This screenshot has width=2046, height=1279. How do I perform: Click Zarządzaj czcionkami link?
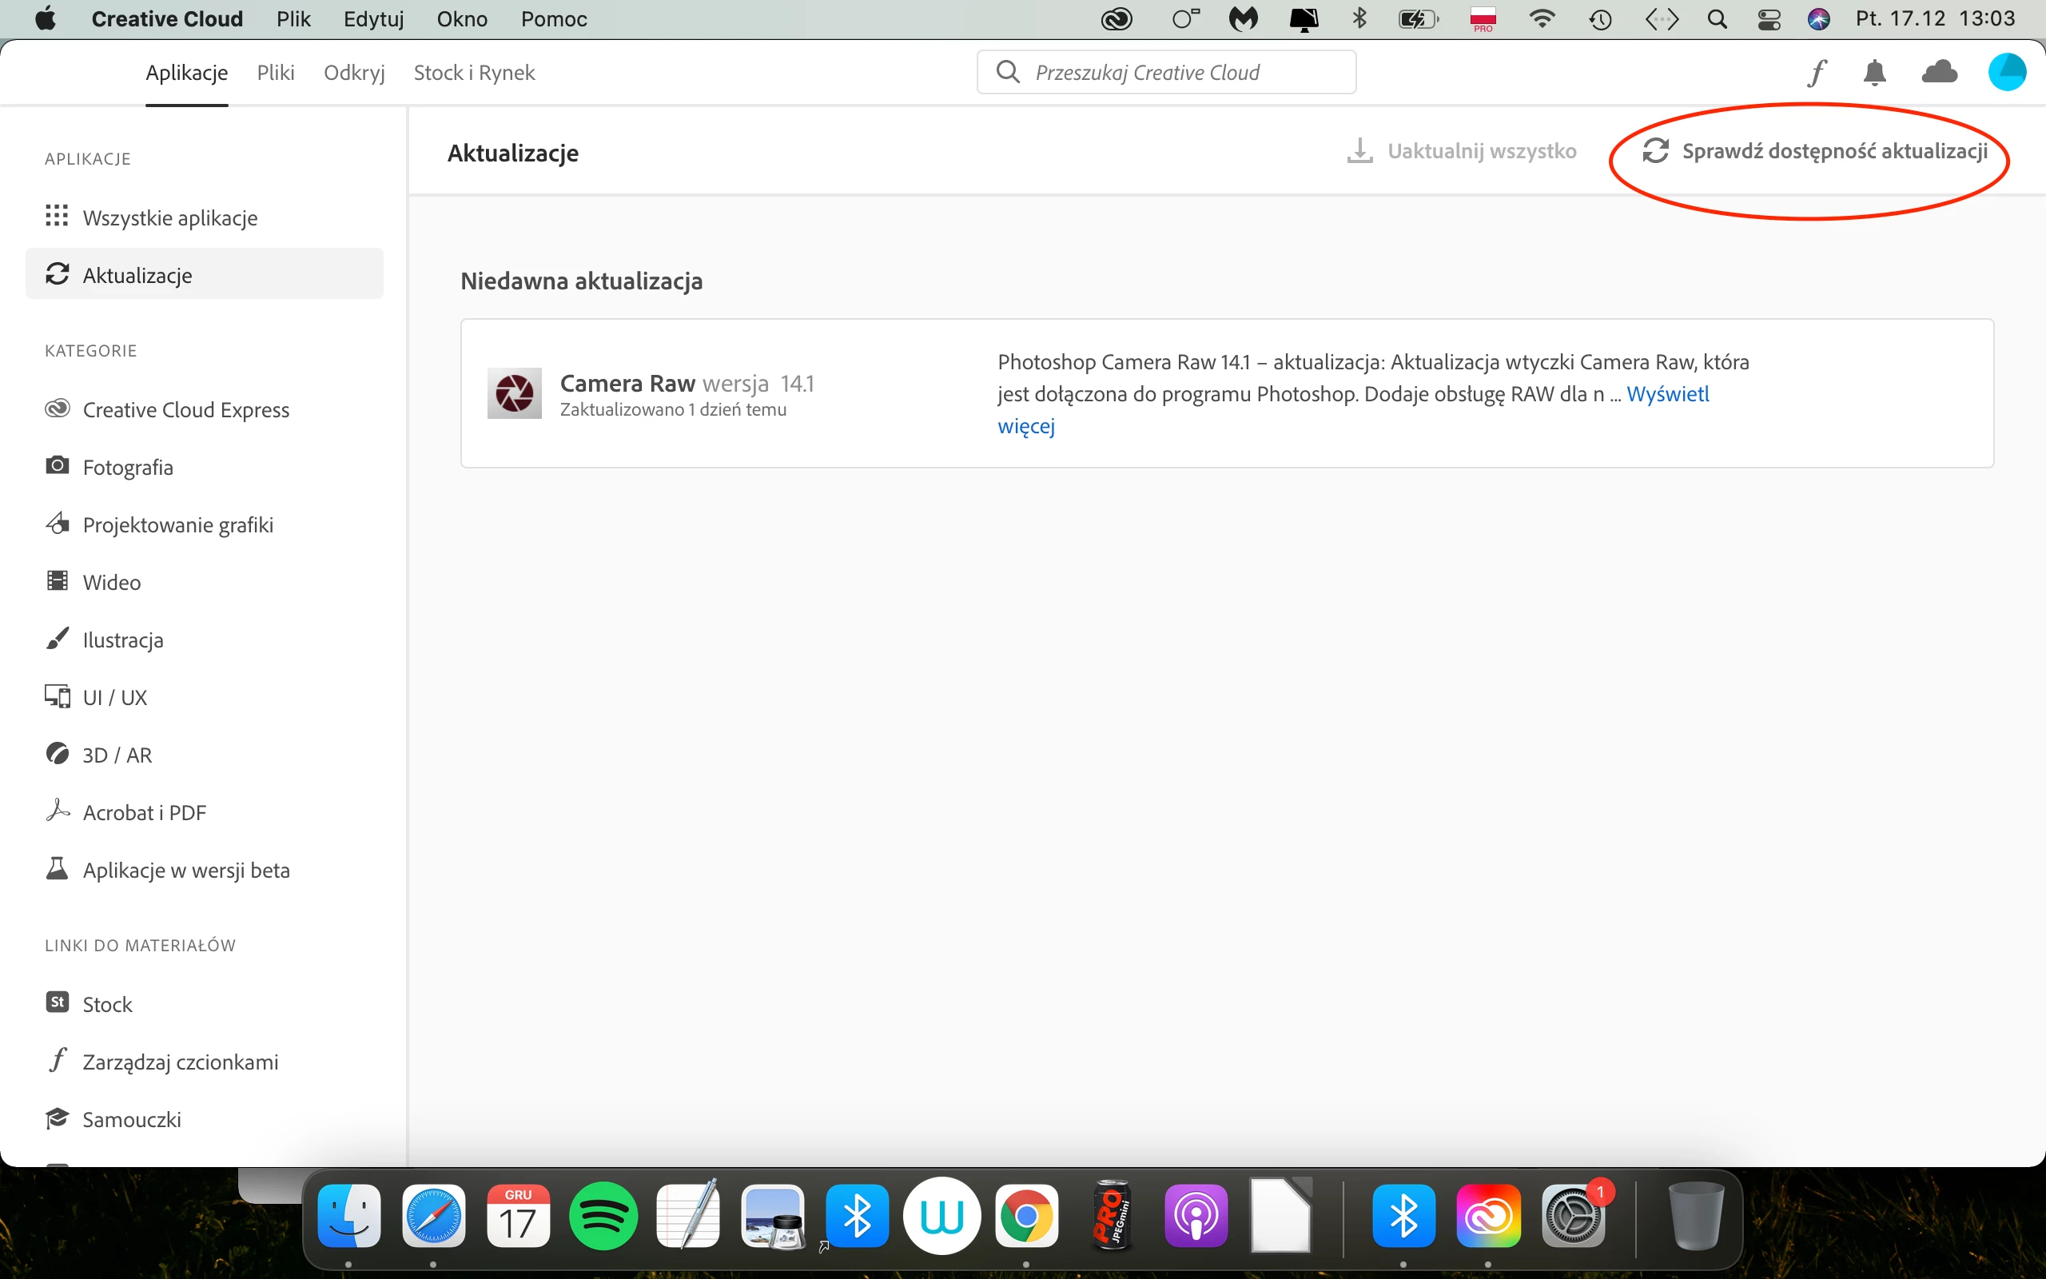[x=179, y=1062]
